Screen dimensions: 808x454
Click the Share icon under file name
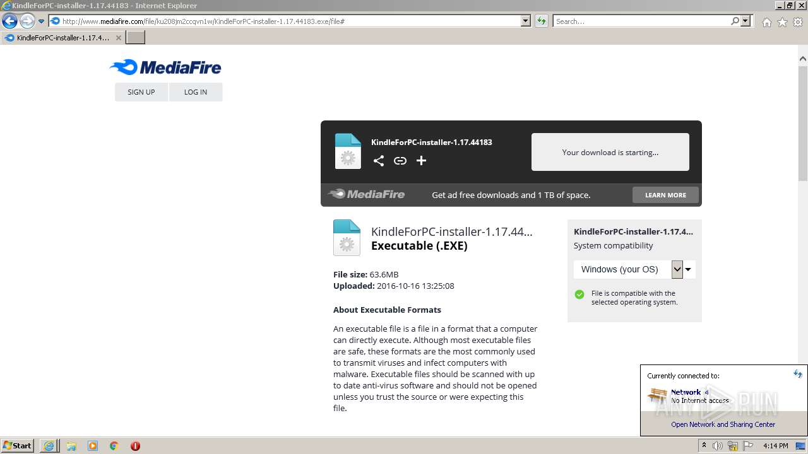(379, 161)
